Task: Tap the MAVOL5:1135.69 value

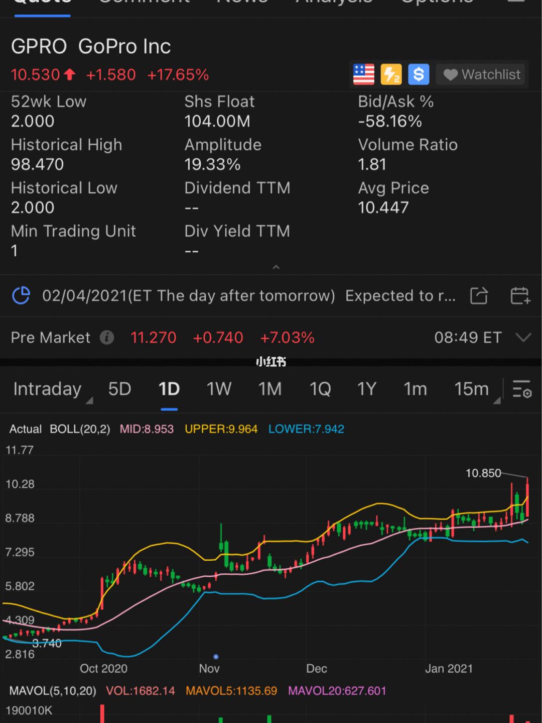Action: click(x=231, y=691)
